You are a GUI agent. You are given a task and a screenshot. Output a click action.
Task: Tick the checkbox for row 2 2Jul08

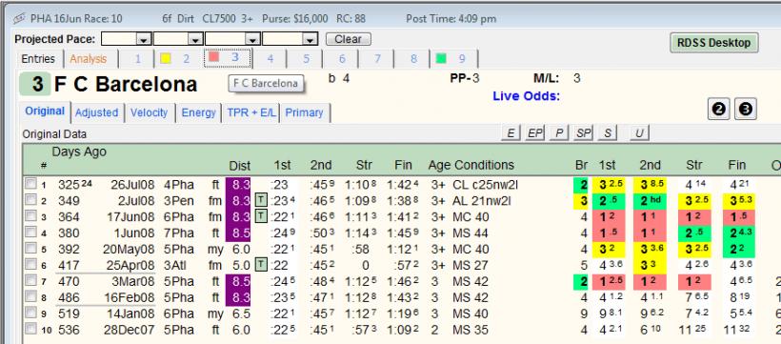coord(30,200)
